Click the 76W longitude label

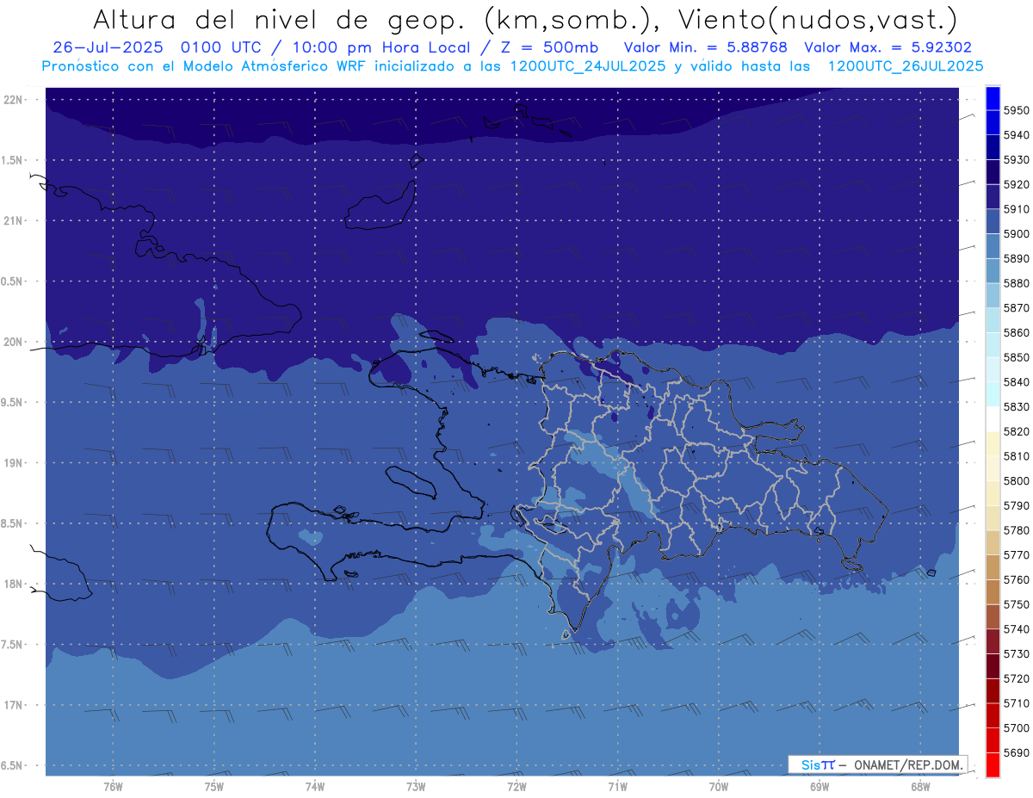click(x=113, y=786)
